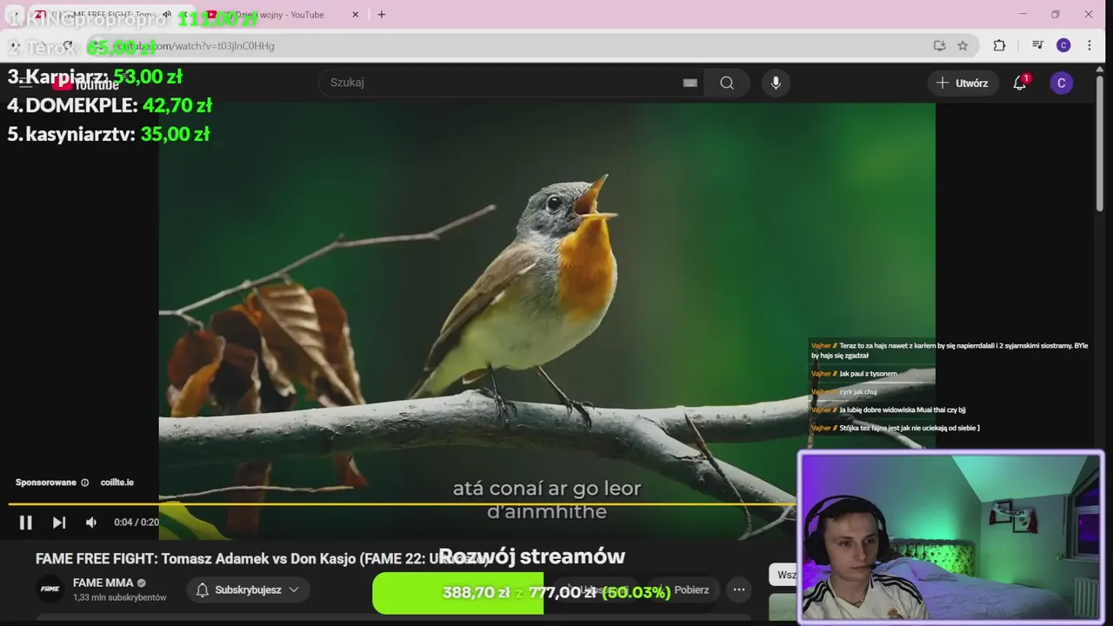Open the Chrome extensions puzzle icon

point(999,45)
